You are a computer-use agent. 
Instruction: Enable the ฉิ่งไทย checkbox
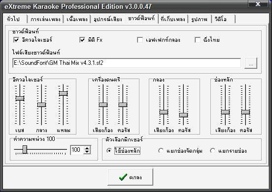[198, 40]
